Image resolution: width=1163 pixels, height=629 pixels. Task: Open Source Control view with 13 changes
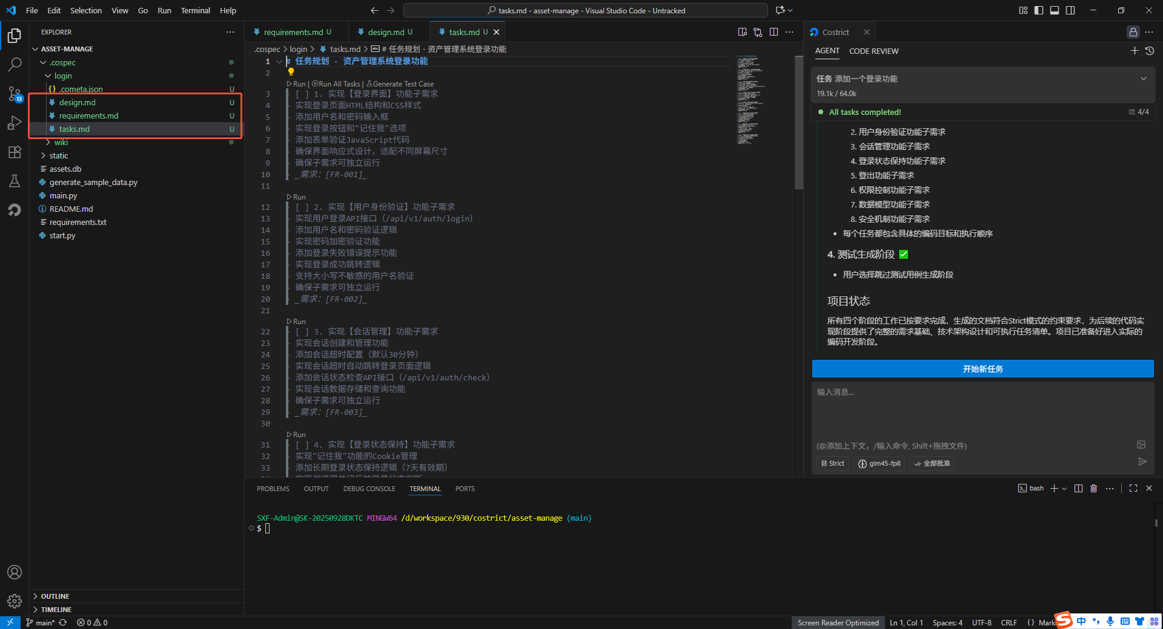[15, 94]
